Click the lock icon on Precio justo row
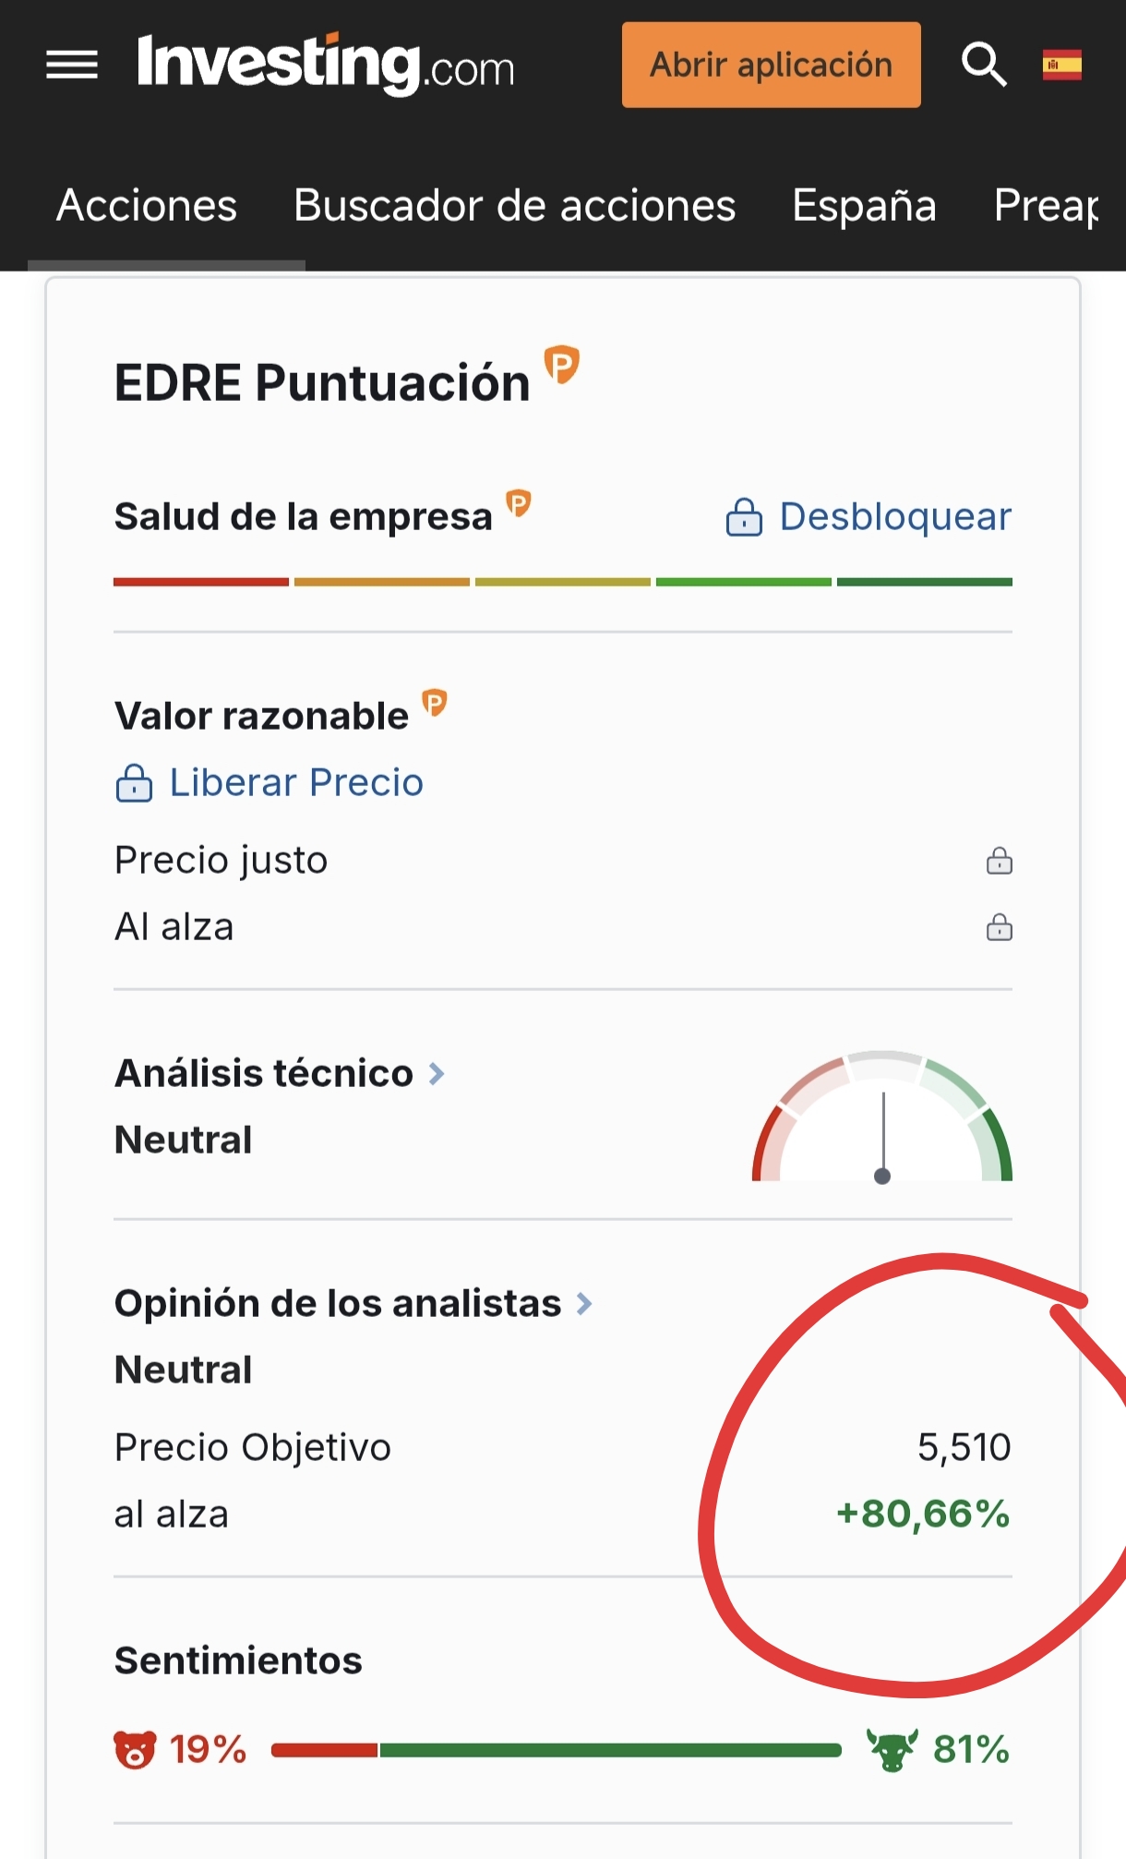 tap(999, 861)
